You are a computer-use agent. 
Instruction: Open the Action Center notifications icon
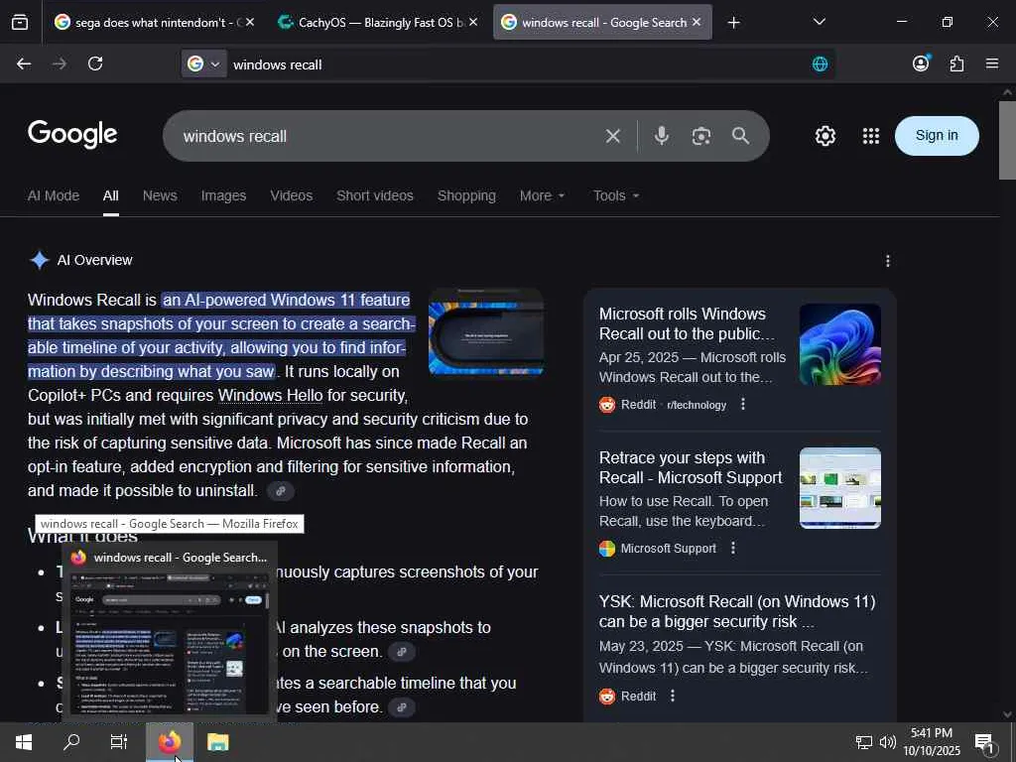[985, 742]
